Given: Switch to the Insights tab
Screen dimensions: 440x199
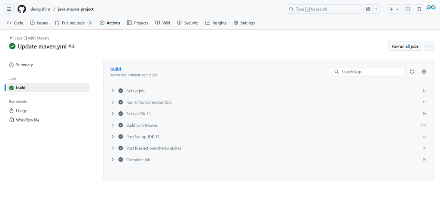Looking at the screenshot, I should (x=216, y=23).
